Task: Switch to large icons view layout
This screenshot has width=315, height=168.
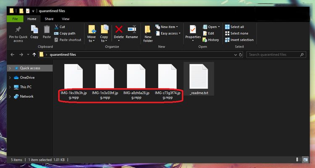Action: (x=306, y=160)
